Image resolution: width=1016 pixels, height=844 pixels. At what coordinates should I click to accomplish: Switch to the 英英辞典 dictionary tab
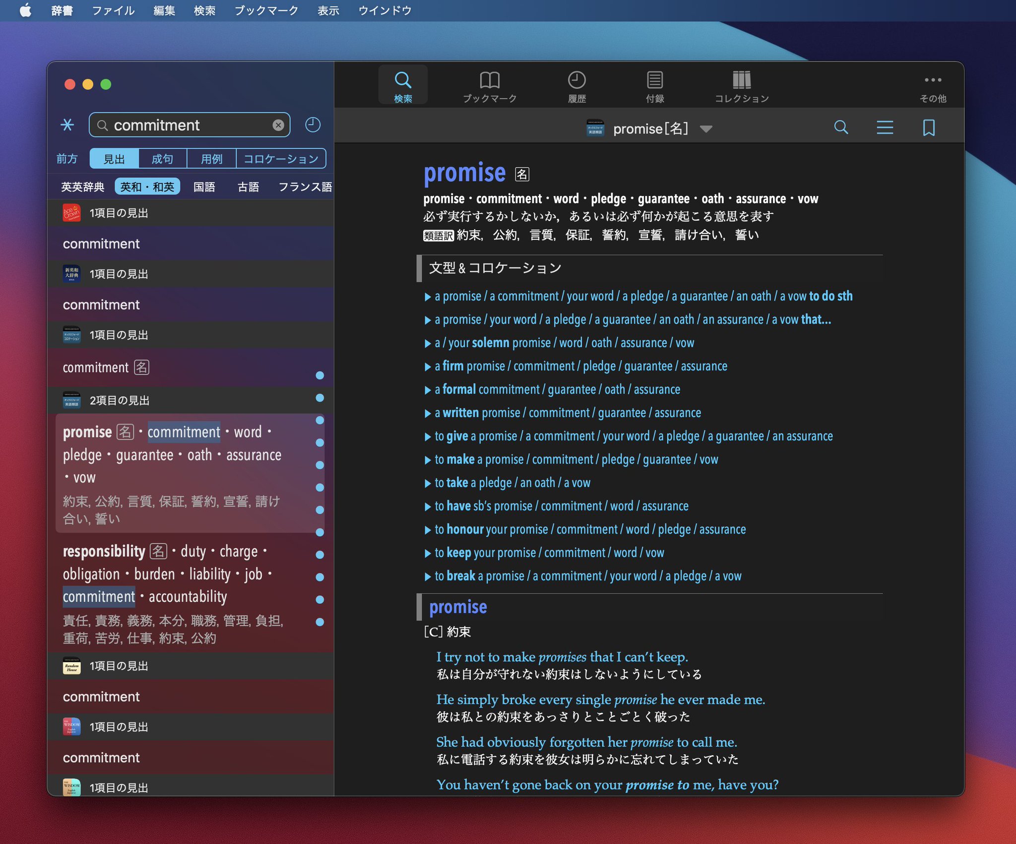coord(82,187)
